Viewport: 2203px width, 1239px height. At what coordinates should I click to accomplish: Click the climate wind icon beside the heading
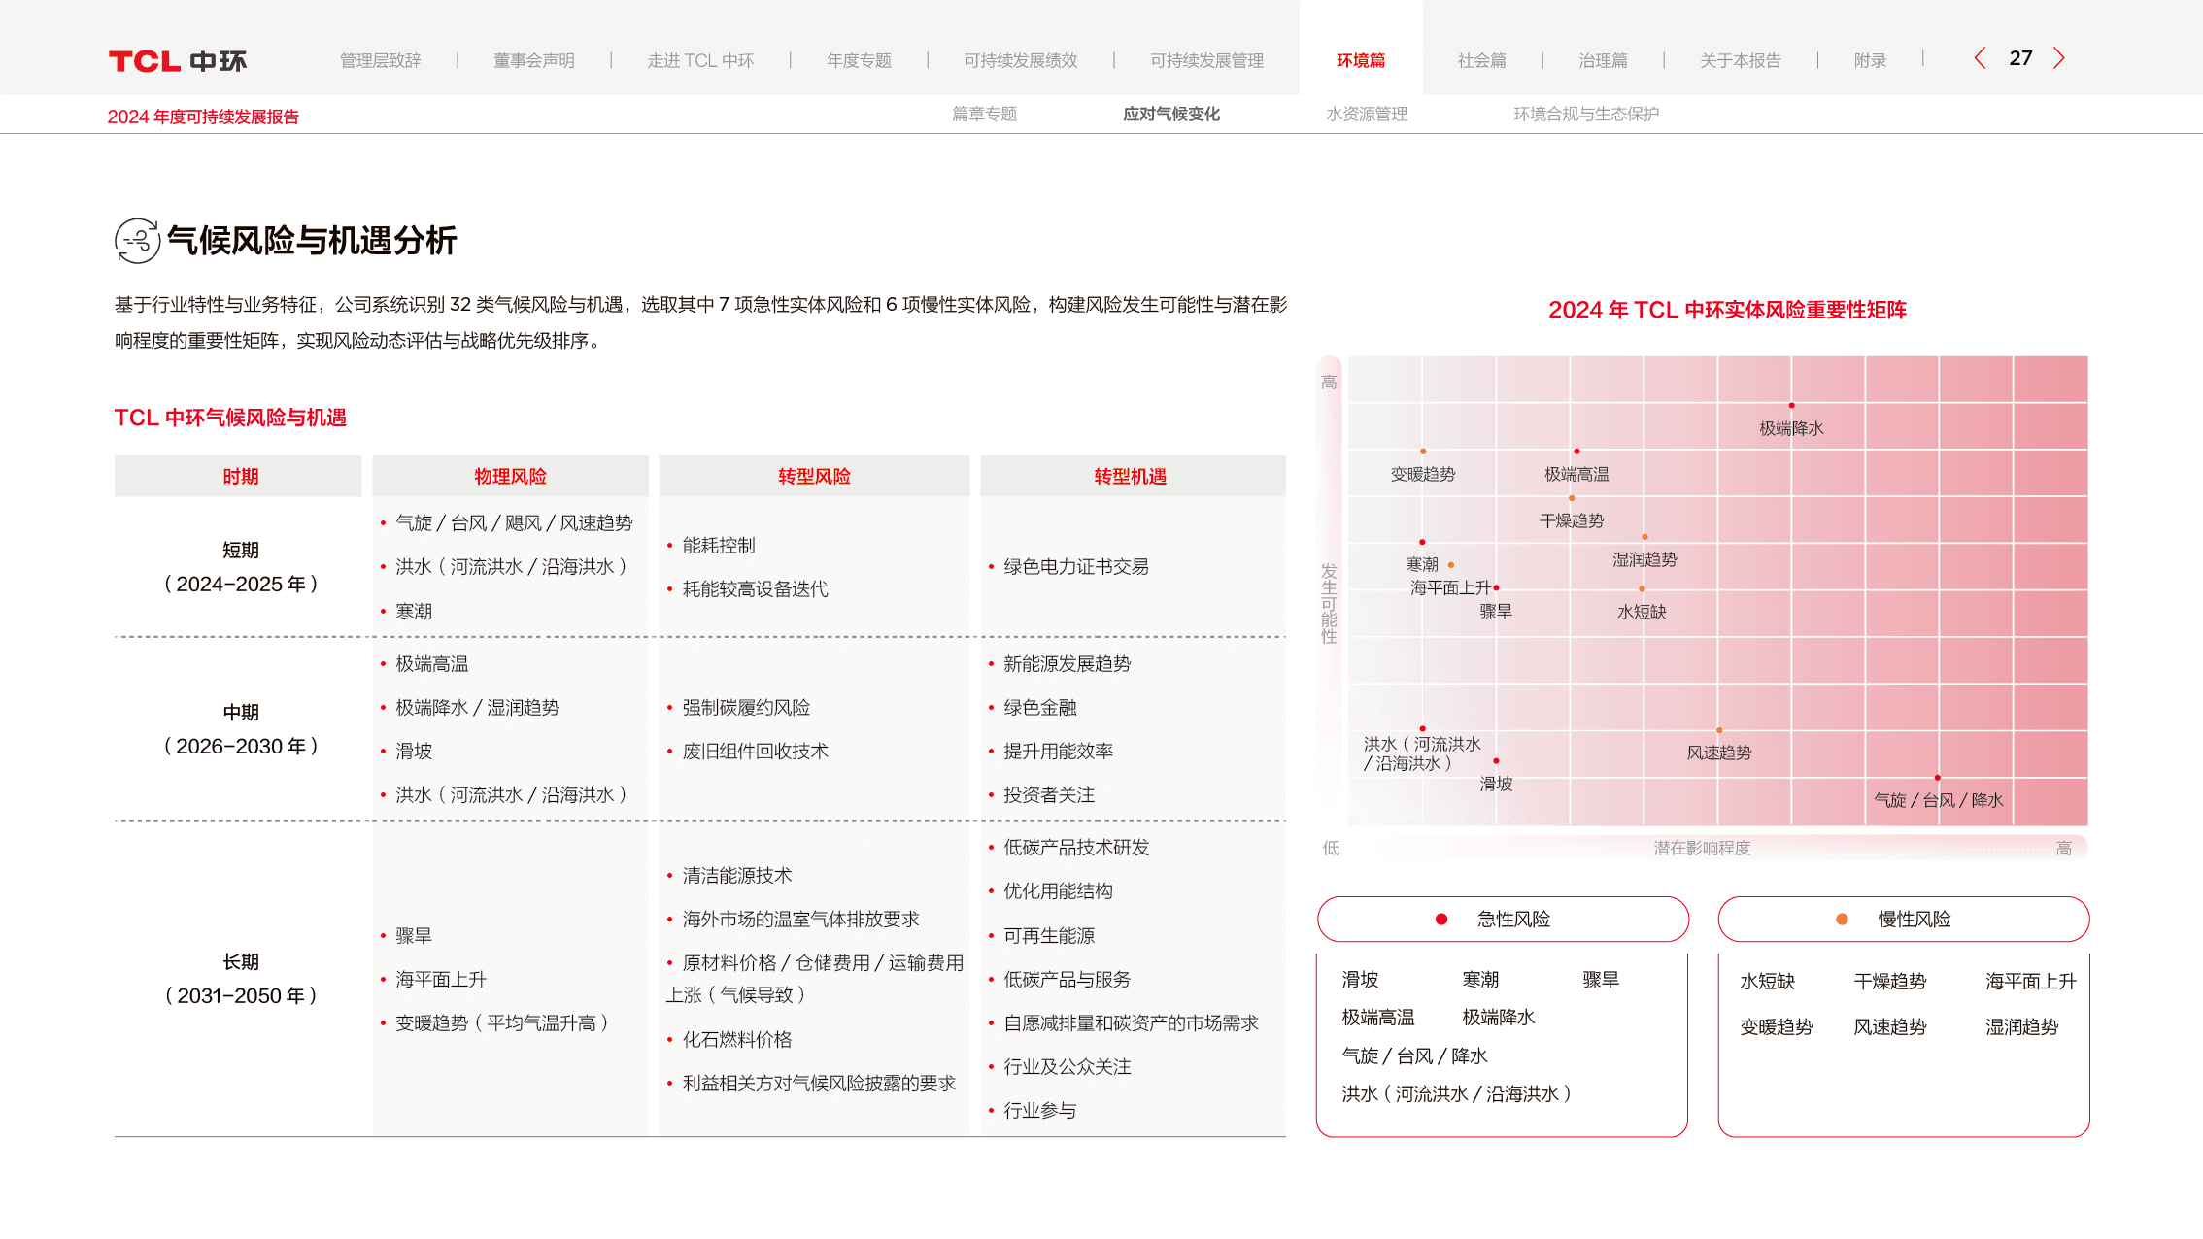pyautogui.click(x=137, y=240)
